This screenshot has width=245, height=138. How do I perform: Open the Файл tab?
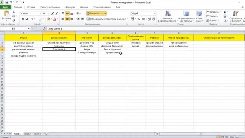click(5, 7)
